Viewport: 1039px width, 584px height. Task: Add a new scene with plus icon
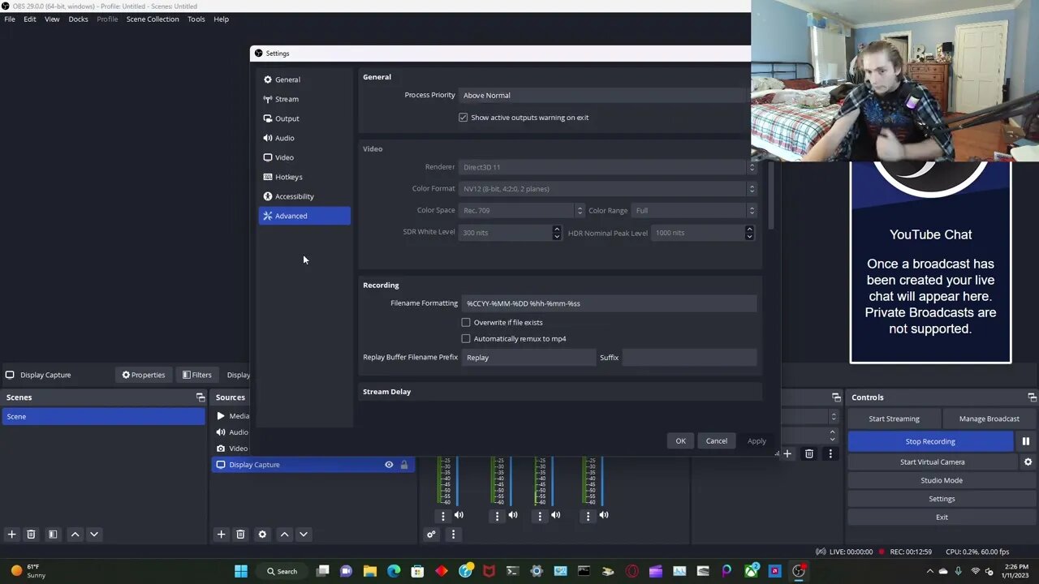(11, 535)
